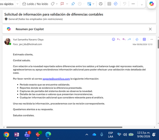Open the Pasos rápidos quick steps button
The image size is (159, 140).
pos(7,4)
